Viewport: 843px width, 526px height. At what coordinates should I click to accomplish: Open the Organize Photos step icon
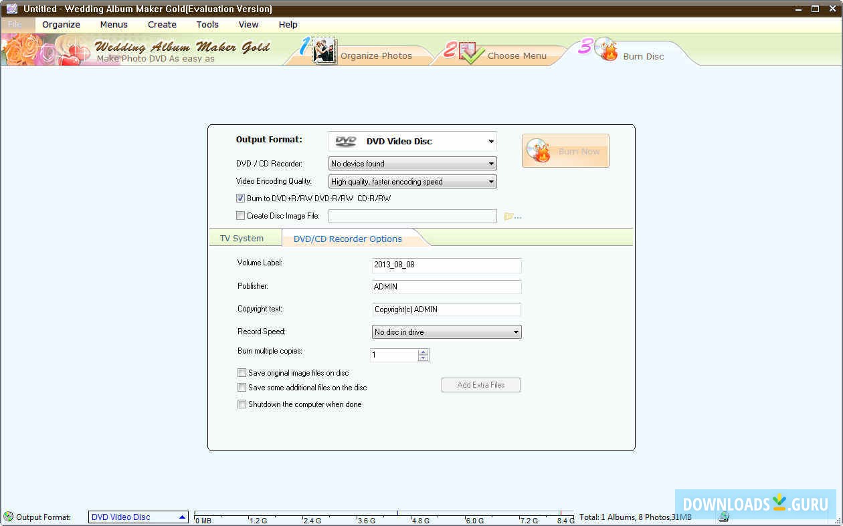(x=324, y=51)
